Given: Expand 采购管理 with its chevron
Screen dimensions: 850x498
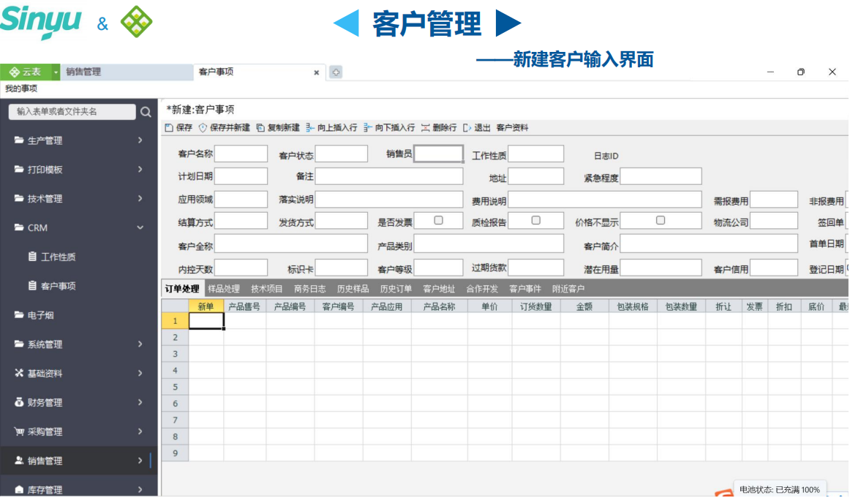Looking at the screenshot, I should coord(140,432).
